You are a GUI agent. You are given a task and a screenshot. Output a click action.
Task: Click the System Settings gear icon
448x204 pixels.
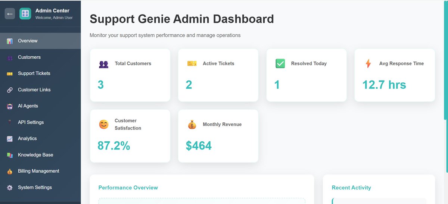10,188
